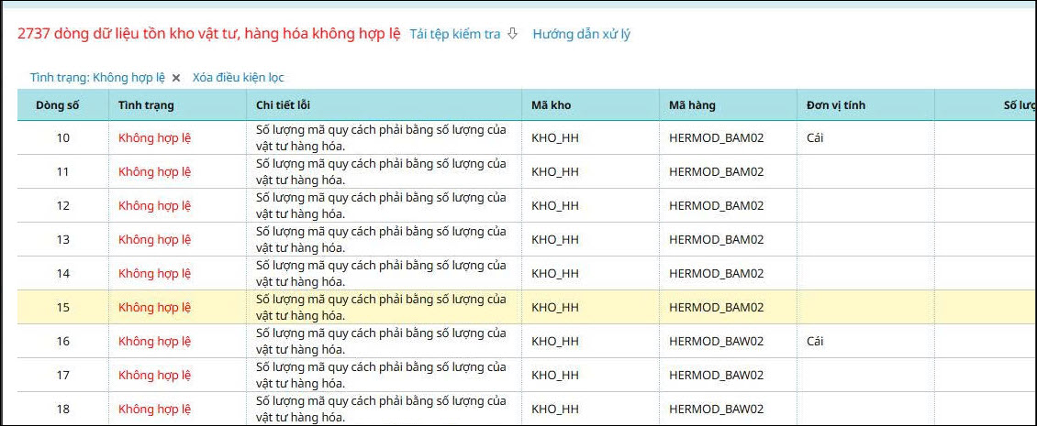Click the Dòng số column header
This screenshot has width=1037, height=426.
click(x=58, y=105)
